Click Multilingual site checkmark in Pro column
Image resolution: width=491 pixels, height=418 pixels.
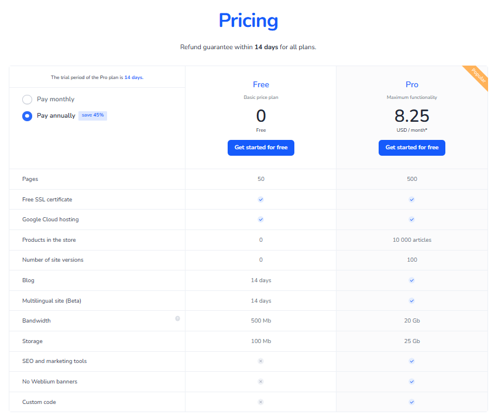411,300
